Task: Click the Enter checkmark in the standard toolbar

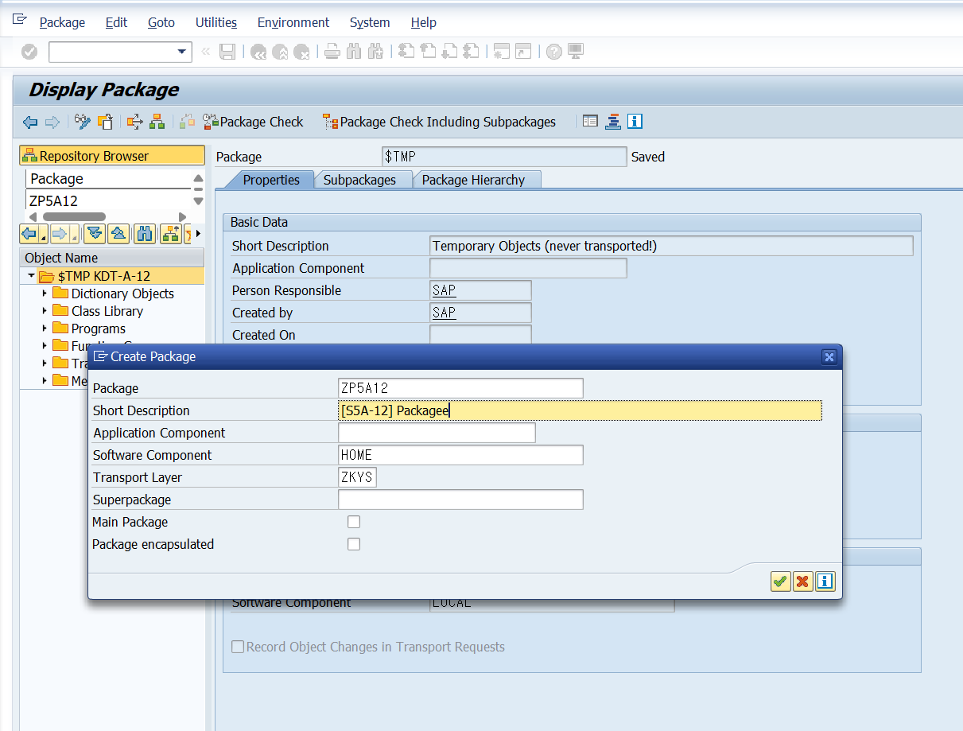Action: coord(29,52)
